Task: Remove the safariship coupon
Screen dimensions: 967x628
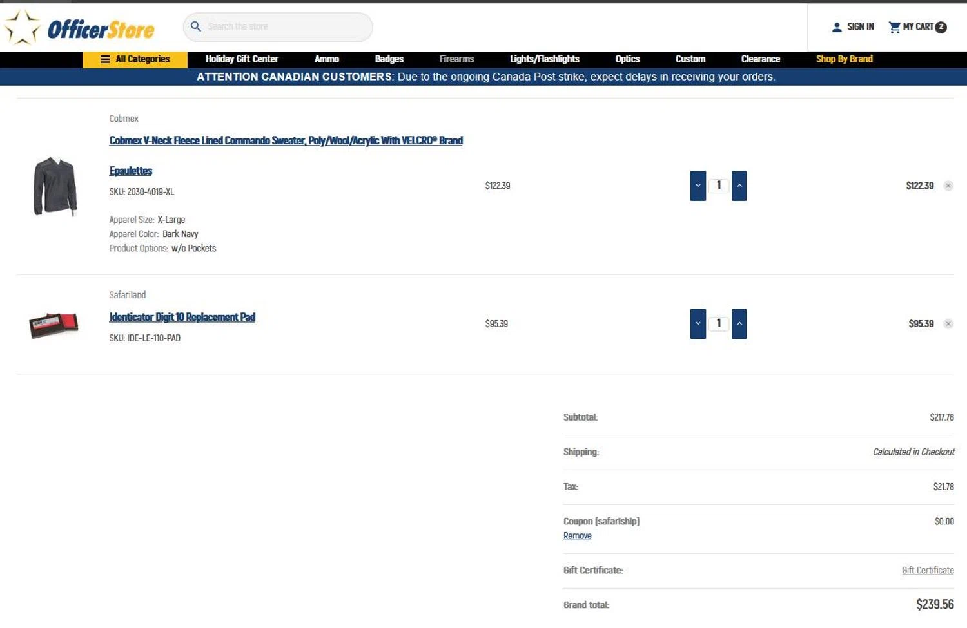Action: pyautogui.click(x=577, y=536)
